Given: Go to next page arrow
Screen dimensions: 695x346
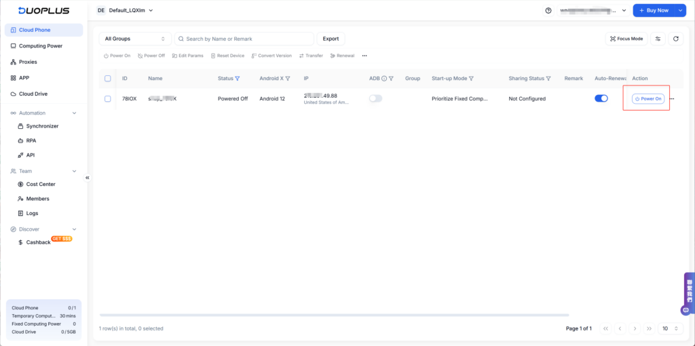Looking at the screenshot, I should coord(635,329).
